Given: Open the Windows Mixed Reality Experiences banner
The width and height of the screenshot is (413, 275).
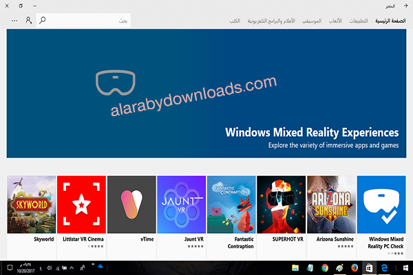Looking at the screenshot, I should pos(206,93).
